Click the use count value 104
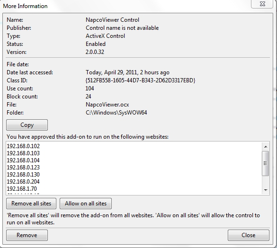 tap(90, 89)
